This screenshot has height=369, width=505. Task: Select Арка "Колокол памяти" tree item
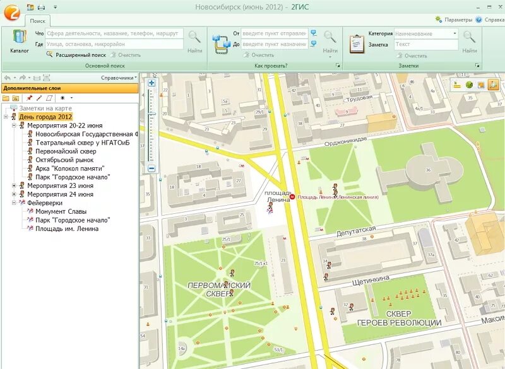point(70,168)
